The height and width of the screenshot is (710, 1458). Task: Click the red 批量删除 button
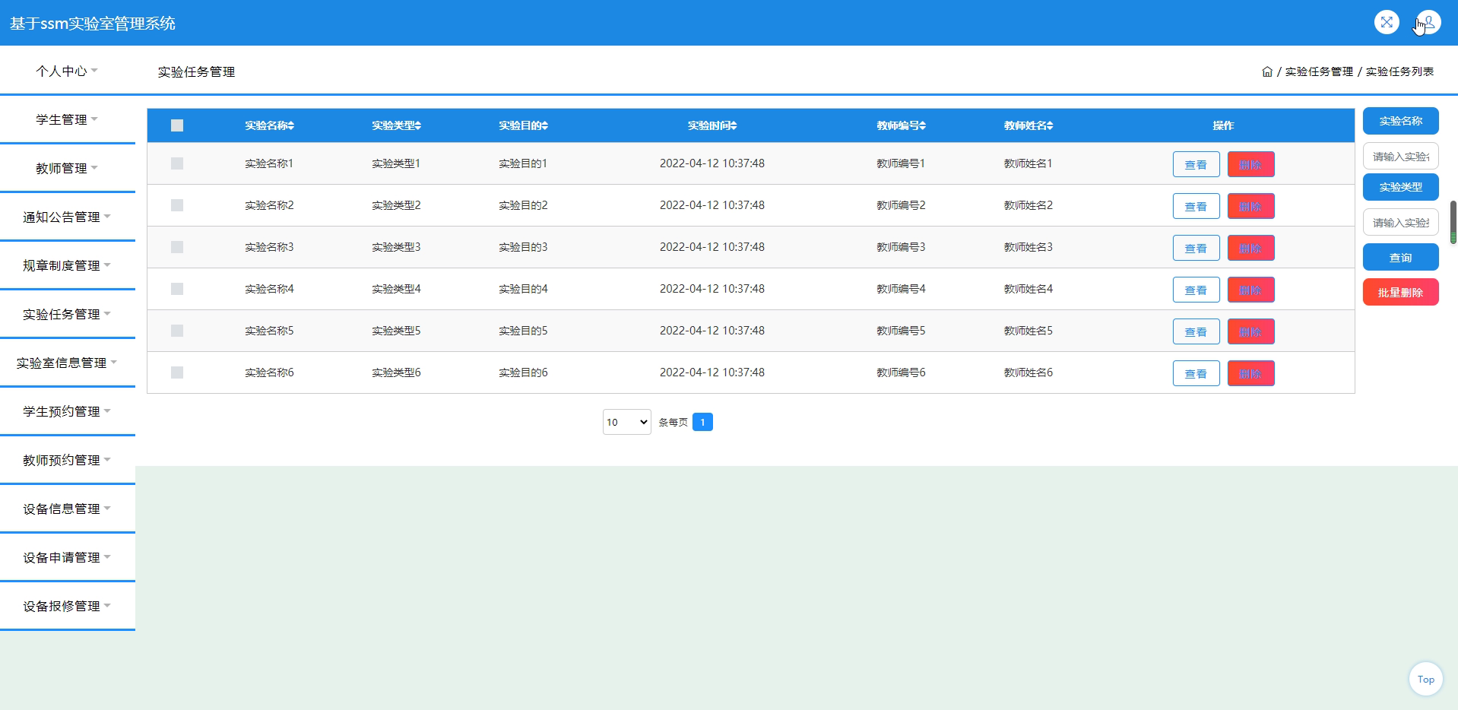1400,292
